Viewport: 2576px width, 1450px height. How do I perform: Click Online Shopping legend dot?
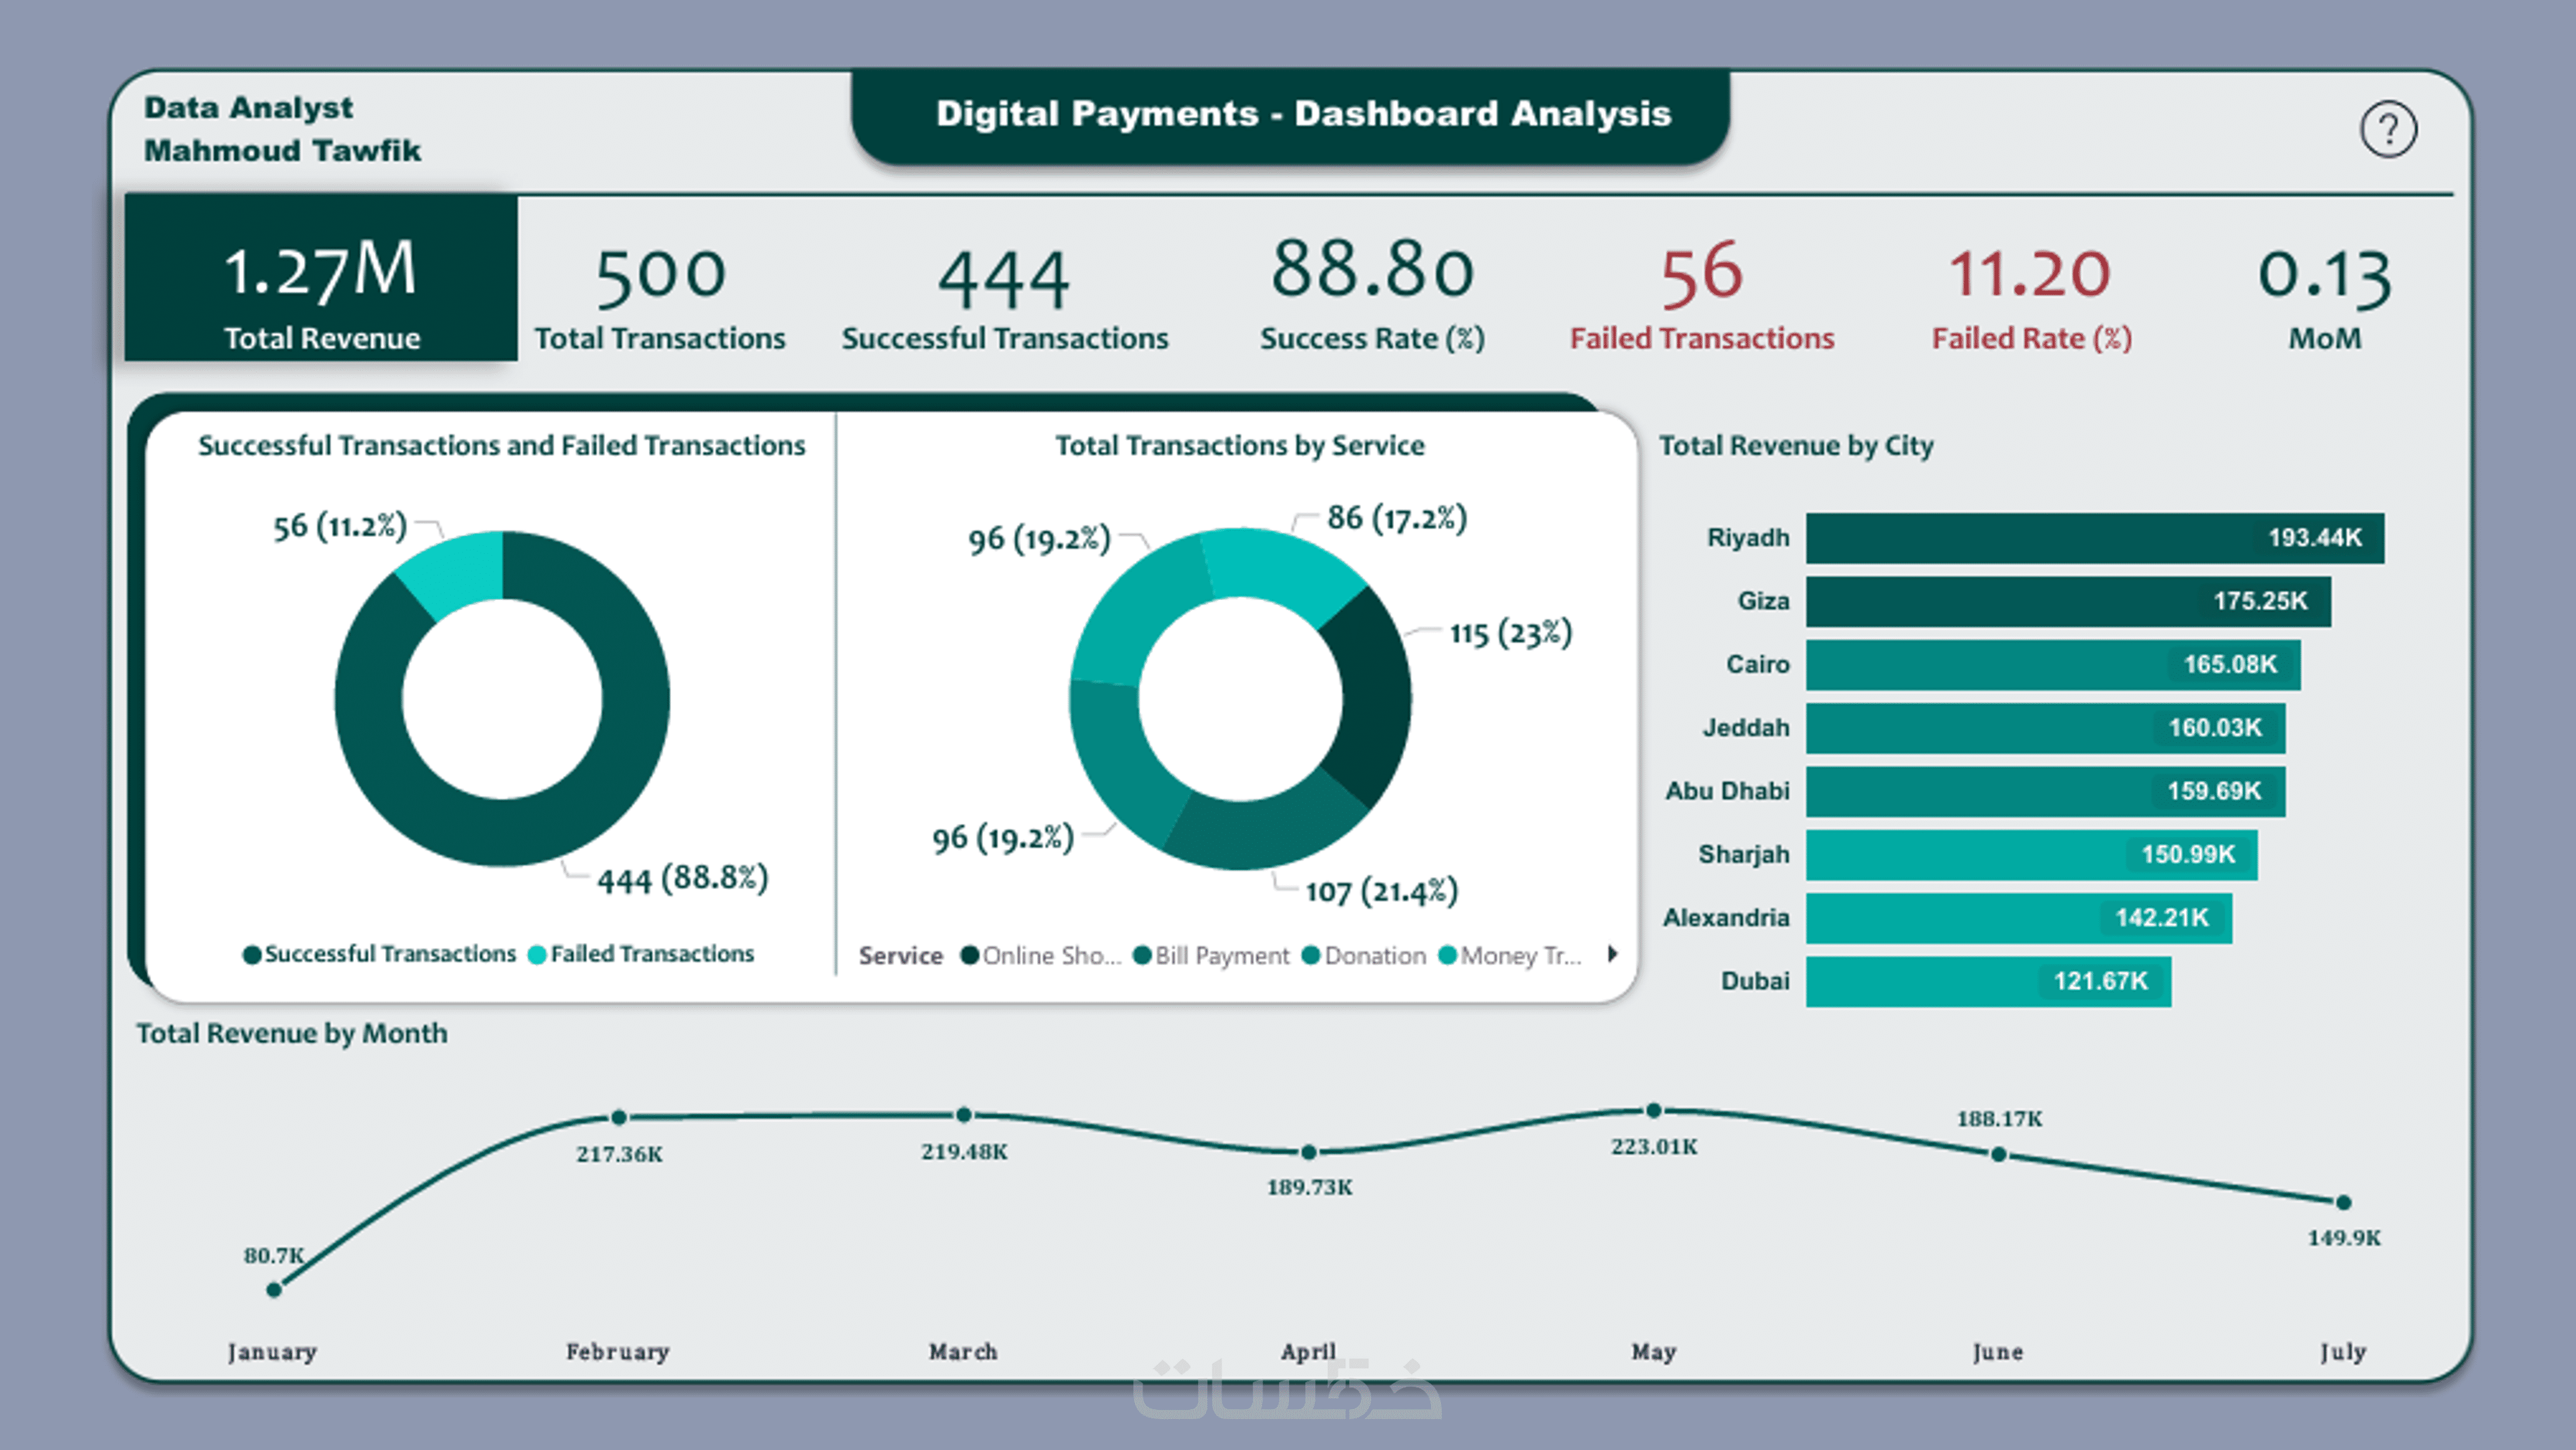tap(969, 955)
